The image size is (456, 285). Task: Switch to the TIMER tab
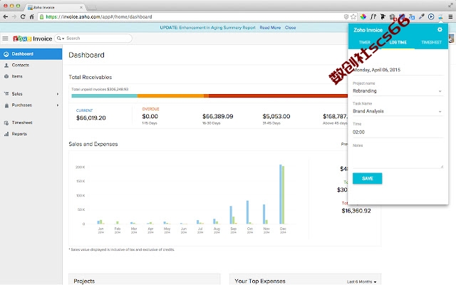[x=364, y=43]
